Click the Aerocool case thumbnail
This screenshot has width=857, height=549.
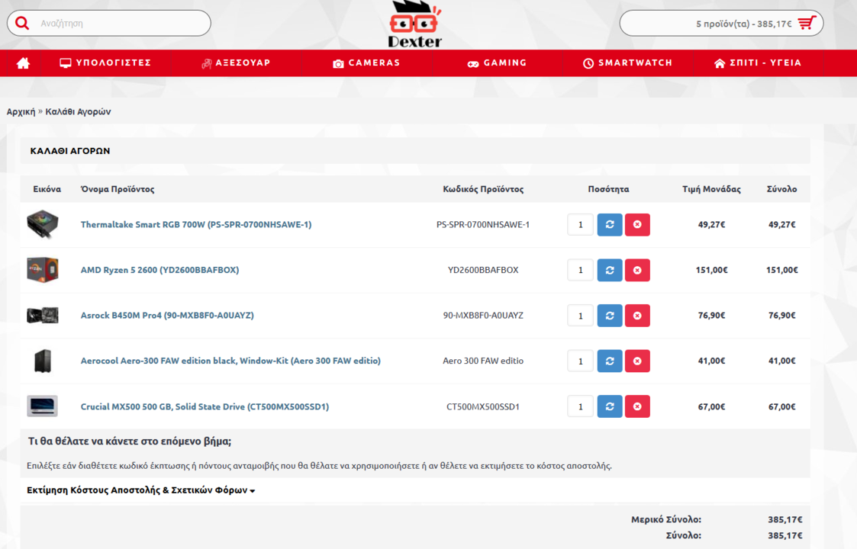tap(43, 361)
